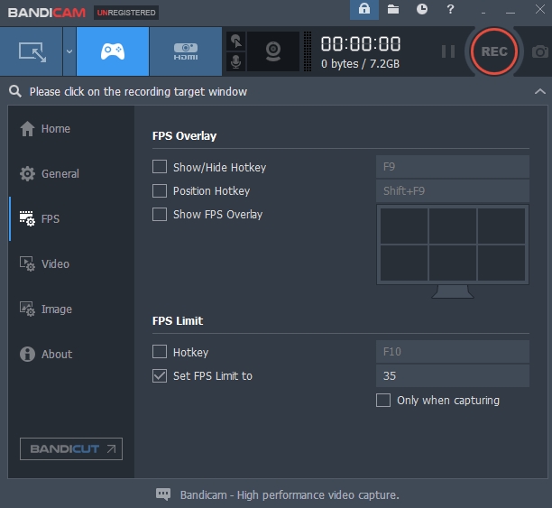552x508 pixels.
Task: Click the 0 bytes / 7.2GB text
Action: [x=360, y=64]
